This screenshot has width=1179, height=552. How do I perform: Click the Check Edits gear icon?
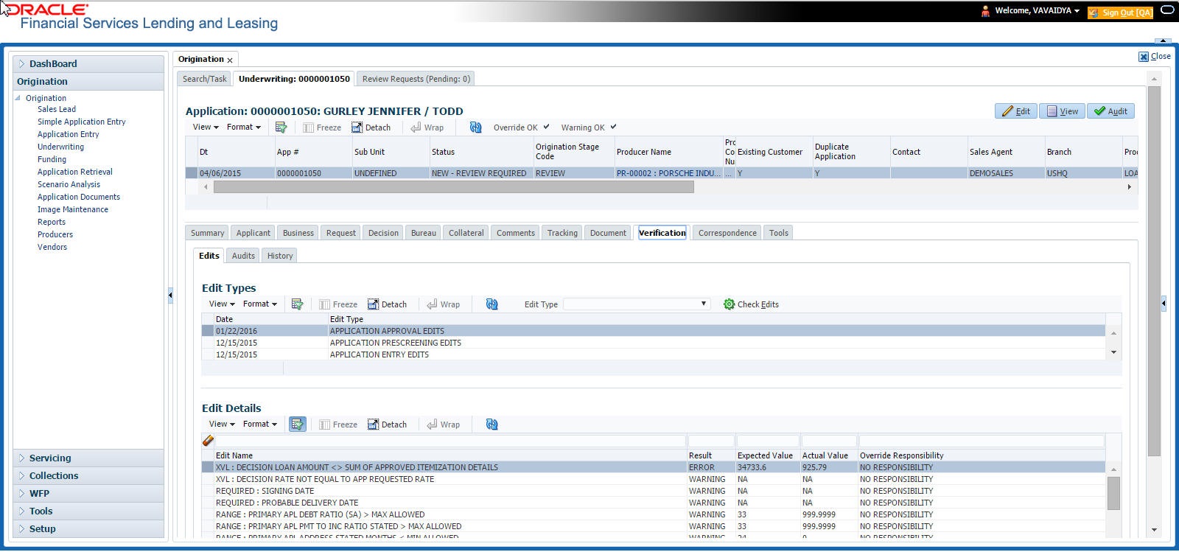click(x=729, y=304)
